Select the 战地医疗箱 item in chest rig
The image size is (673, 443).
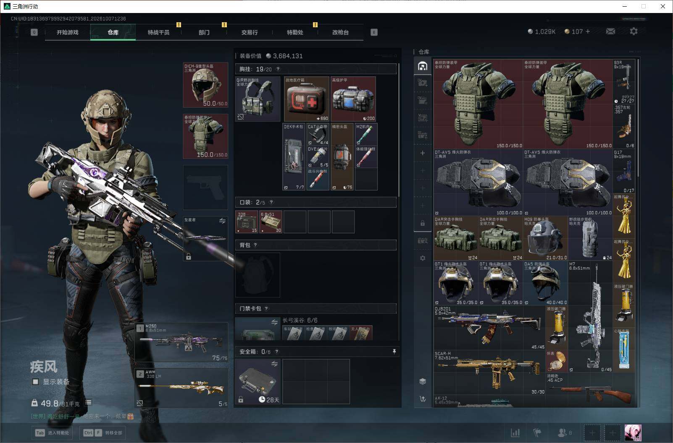[307, 99]
